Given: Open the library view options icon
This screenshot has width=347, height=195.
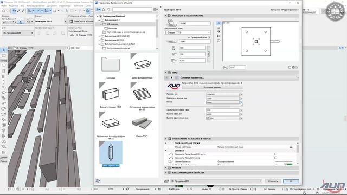Looking at the screenshot, I should click(x=156, y=10).
